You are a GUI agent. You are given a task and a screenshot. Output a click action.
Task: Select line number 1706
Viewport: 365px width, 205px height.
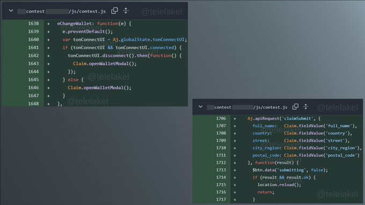(221, 118)
